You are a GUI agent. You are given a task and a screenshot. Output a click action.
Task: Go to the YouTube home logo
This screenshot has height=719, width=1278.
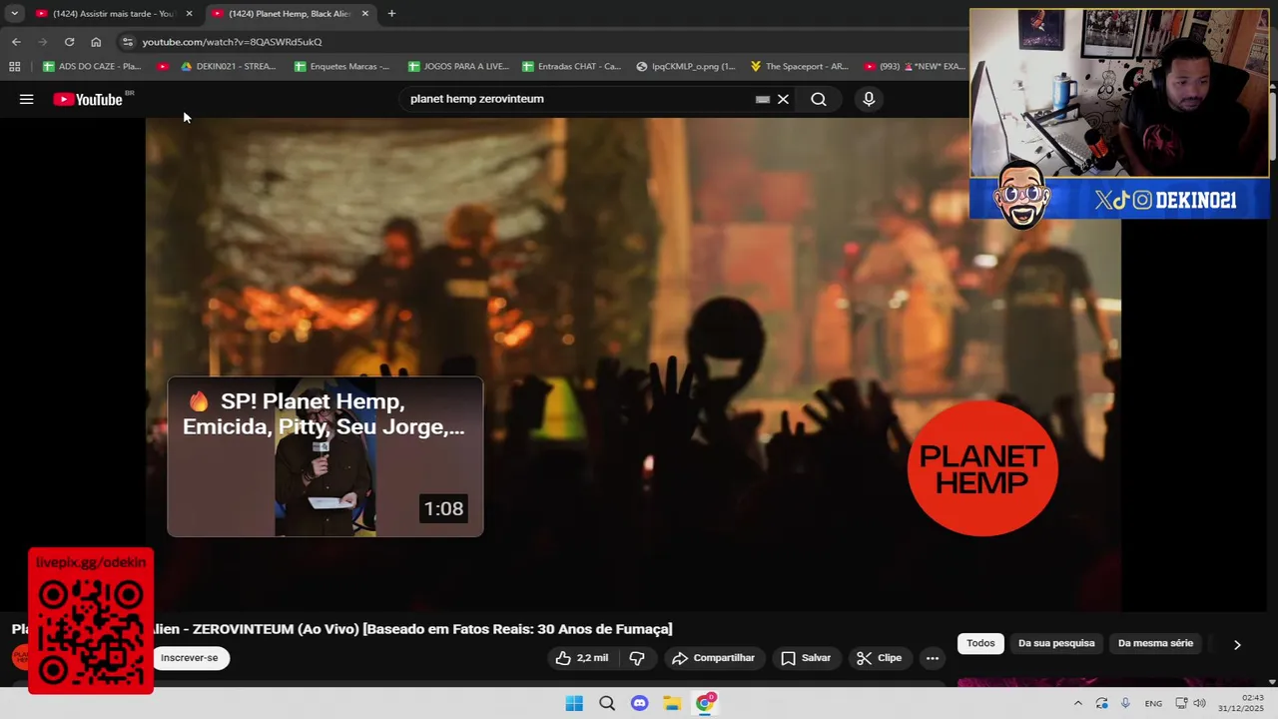(88, 99)
